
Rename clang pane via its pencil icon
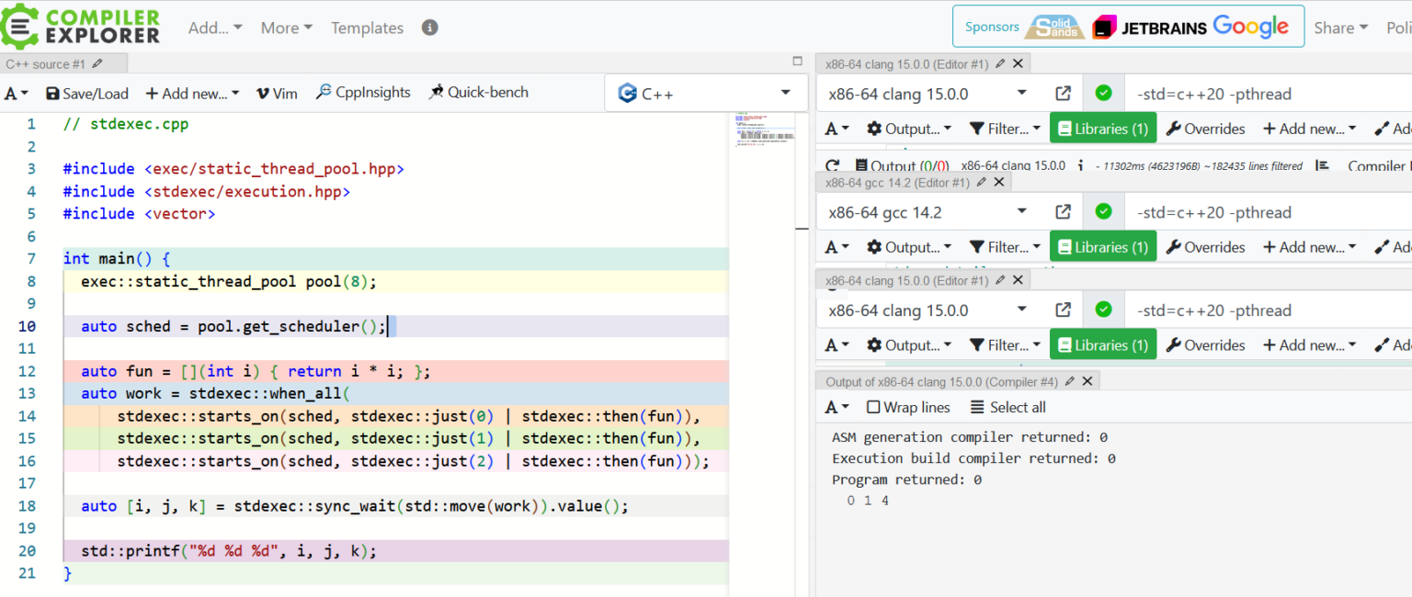[999, 62]
